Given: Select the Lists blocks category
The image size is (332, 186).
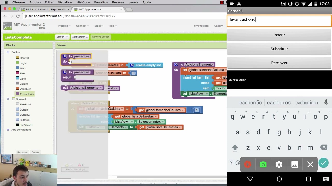Looking at the screenshot, I should click(x=23, y=79).
